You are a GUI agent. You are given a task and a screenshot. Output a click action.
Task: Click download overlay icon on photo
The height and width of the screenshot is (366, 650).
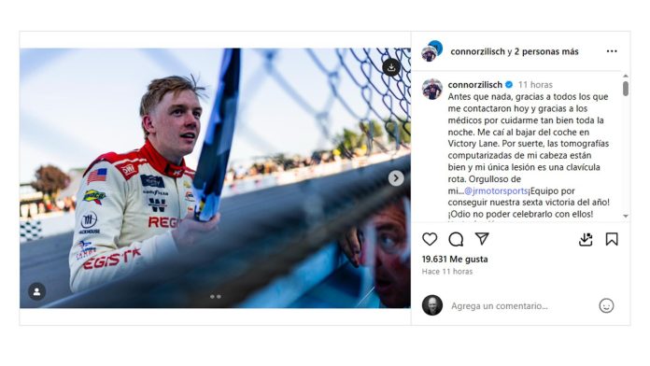(391, 67)
